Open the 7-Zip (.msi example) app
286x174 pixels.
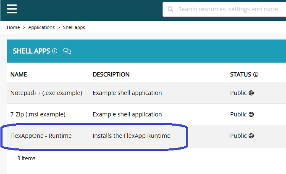click(38, 114)
